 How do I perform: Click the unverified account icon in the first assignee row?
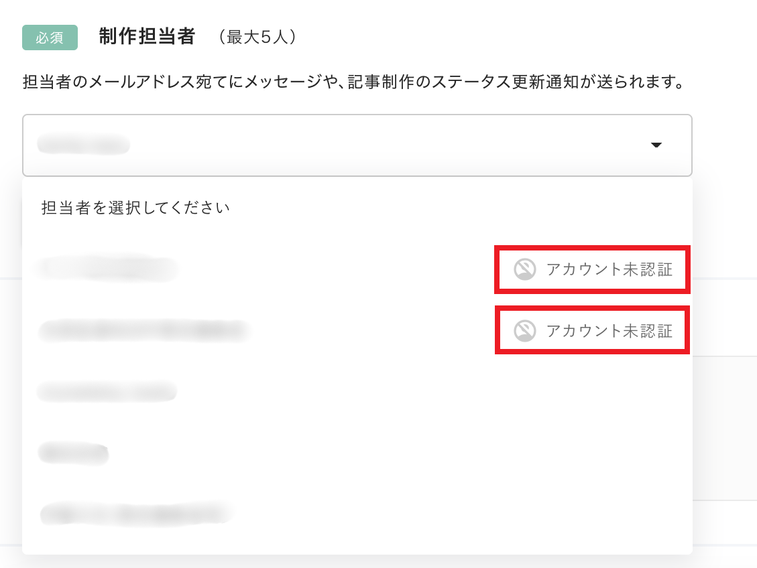[524, 269]
